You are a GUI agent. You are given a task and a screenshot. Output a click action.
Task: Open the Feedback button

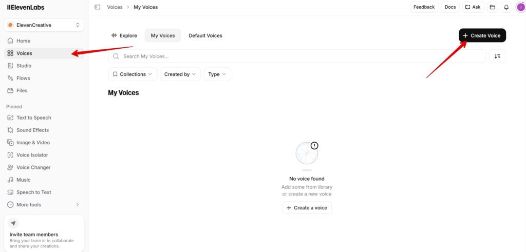click(x=424, y=7)
